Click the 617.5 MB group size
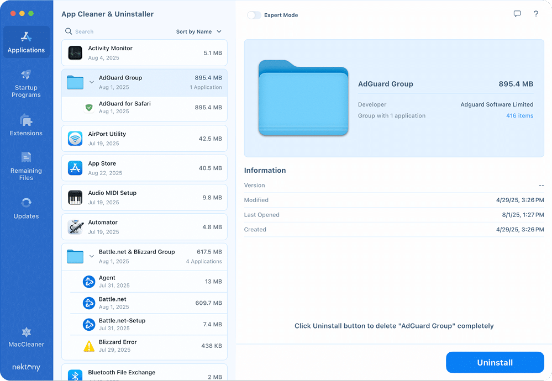The width and height of the screenshot is (552, 381). [x=209, y=252]
